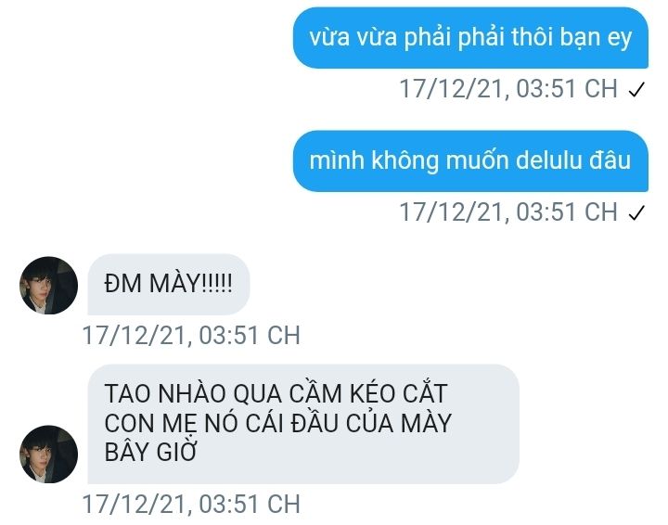Tap the gray bubble starting "TAO NHÀO QUA CẦM KÉO"
This screenshot has height=525, width=668.
coord(303,424)
